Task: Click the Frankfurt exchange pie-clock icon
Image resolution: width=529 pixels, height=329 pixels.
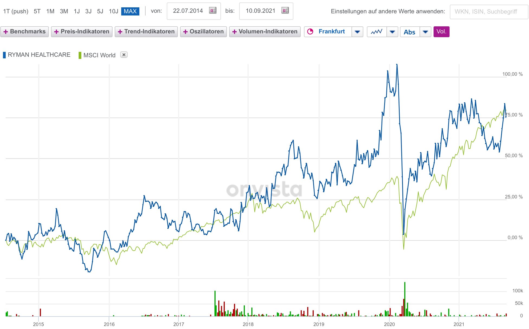Action: pos(310,31)
